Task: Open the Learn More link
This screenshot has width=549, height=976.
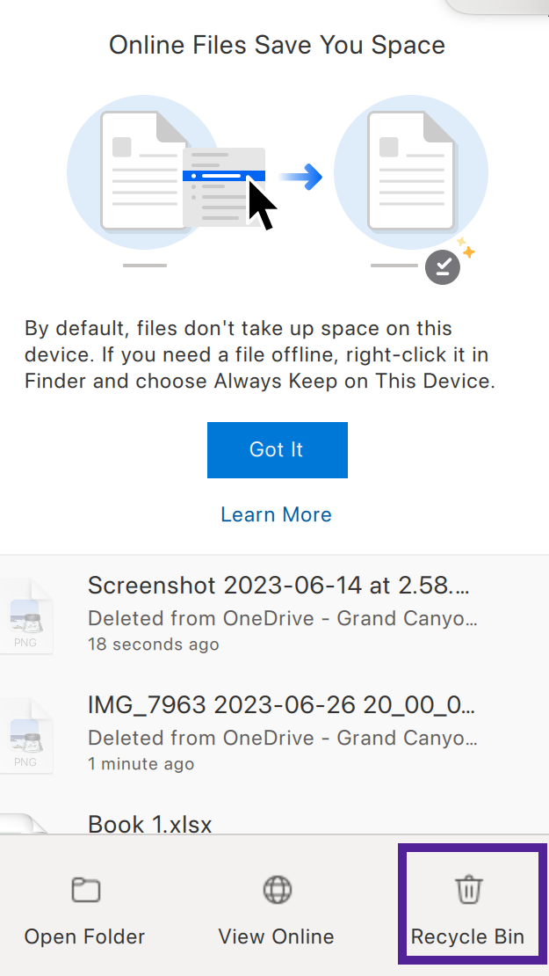Action: tap(276, 514)
